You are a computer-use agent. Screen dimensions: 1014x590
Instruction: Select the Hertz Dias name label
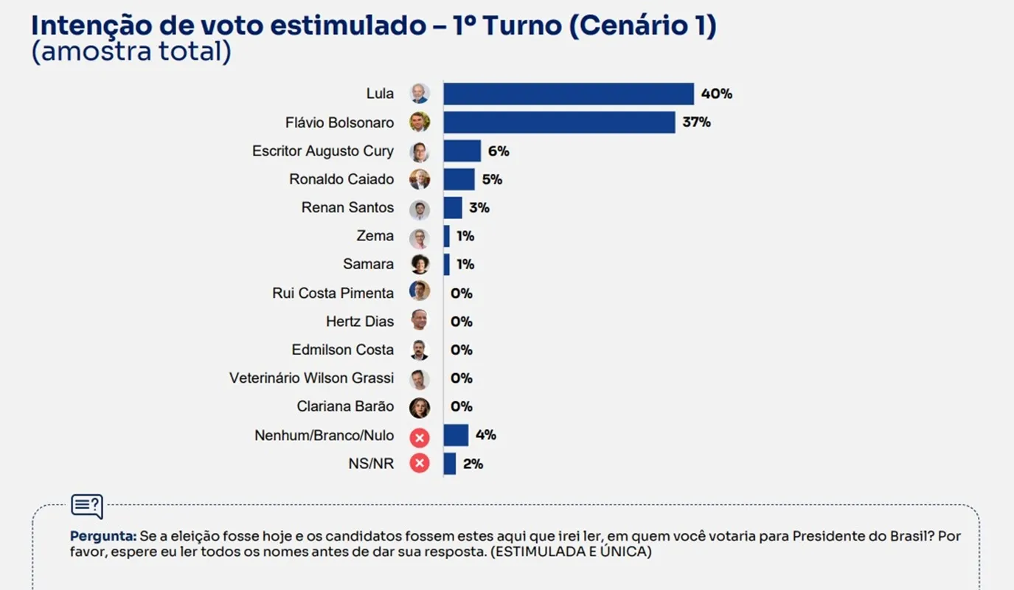[x=360, y=322]
